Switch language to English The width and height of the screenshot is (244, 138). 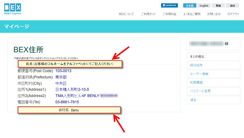pyautogui.click(x=204, y=5)
